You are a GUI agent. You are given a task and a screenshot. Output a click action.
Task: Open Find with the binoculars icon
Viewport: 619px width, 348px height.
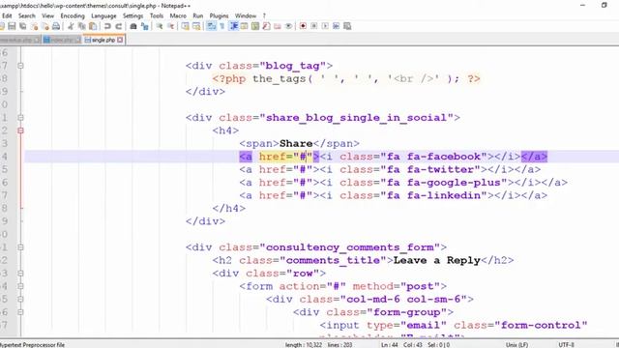pyautogui.click(x=133, y=26)
